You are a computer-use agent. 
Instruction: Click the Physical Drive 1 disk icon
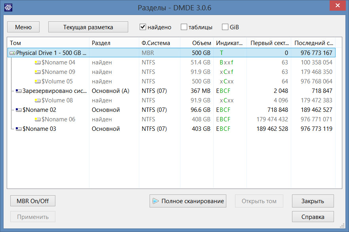(x=12, y=53)
